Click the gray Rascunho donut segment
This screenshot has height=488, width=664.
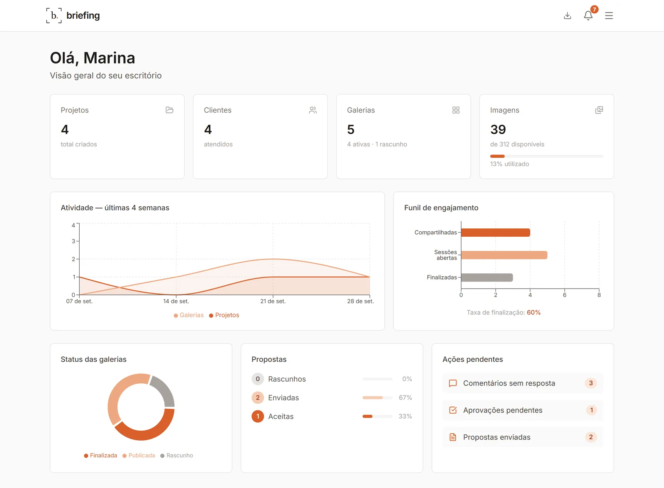tap(165, 389)
